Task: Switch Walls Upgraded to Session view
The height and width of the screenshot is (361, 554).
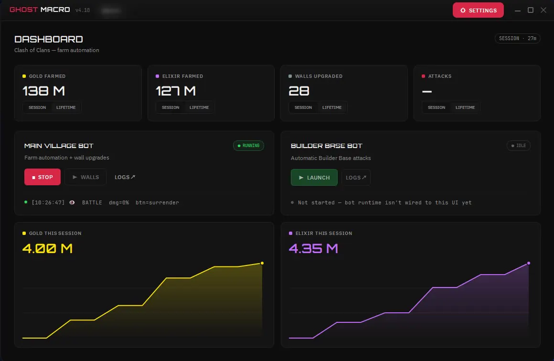Action: (303, 107)
